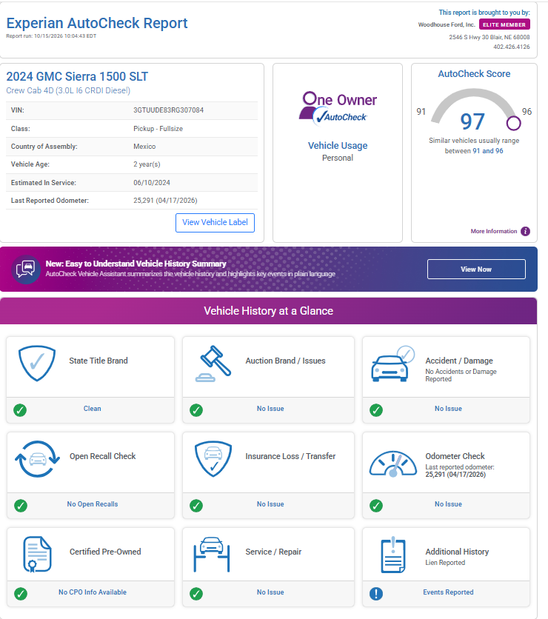548x619 pixels.
Task: Click the Lien Reported text
Action: pos(445,563)
